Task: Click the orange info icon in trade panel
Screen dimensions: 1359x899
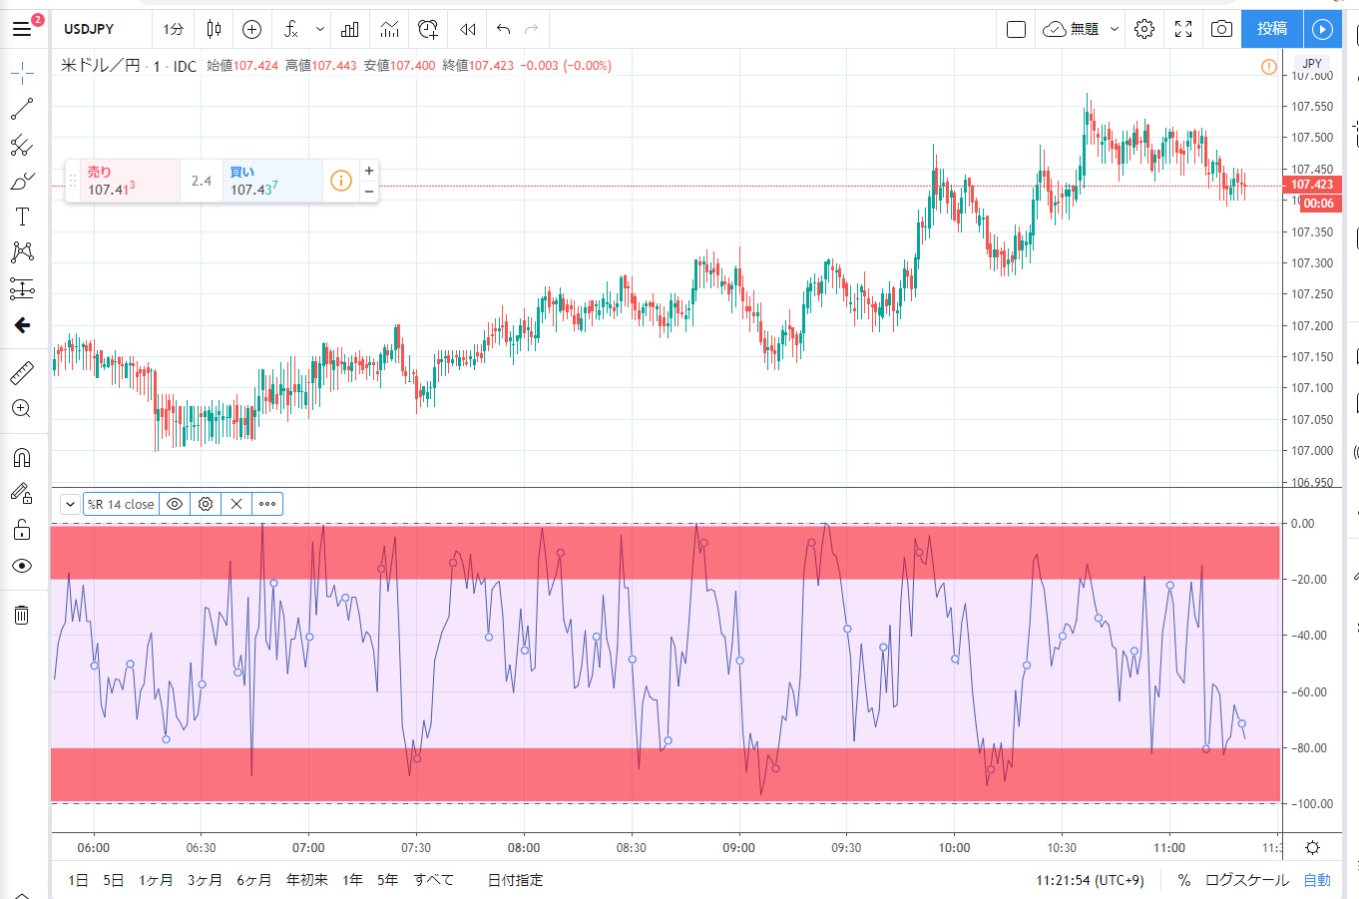Action: click(341, 181)
